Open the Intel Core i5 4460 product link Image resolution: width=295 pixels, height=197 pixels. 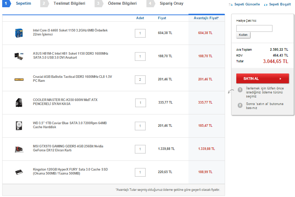click(70, 32)
